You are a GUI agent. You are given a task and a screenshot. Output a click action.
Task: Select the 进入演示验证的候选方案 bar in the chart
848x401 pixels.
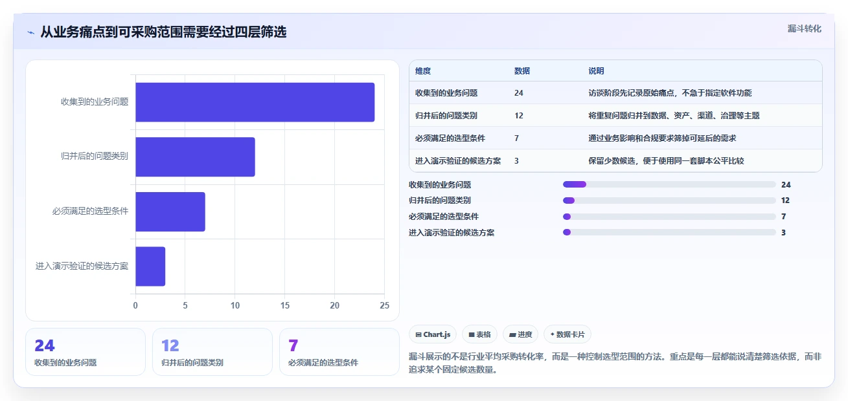click(x=150, y=266)
